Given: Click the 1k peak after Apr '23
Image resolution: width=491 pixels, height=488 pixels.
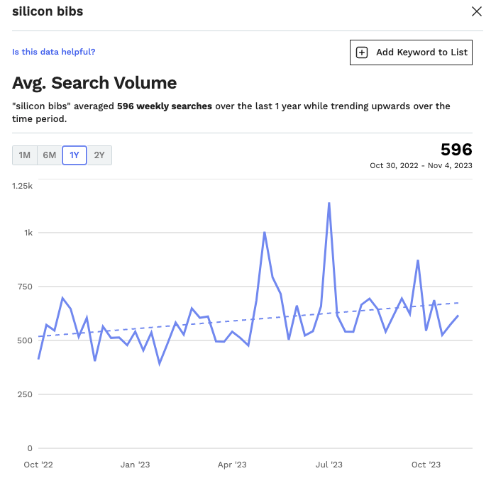Looking at the screenshot, I should coord(265,232).
